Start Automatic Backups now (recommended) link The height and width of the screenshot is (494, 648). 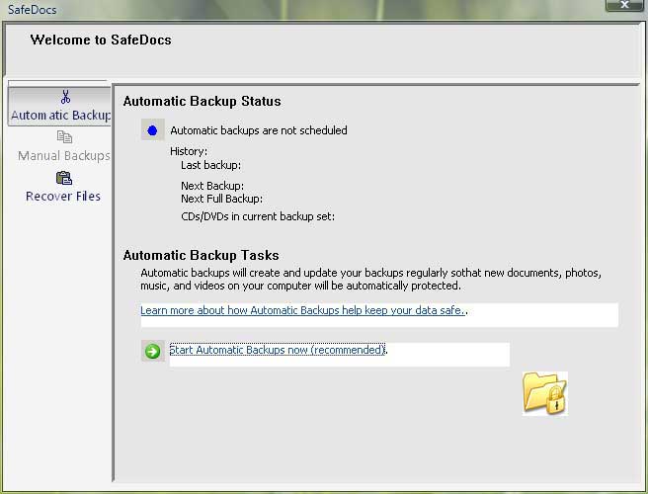coord(278,350)
